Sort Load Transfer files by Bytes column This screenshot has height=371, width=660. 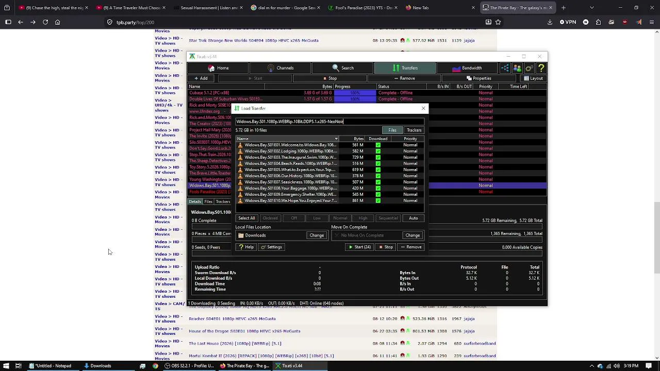[358, 139]
